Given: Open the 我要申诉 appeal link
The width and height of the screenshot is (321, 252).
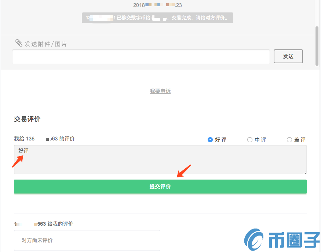Looking at the screenshot, I should [x=160, y=91].
